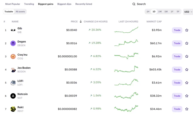Star LOFI as a favorite
The width and height of the screenshot is (193, 115).
187,83
